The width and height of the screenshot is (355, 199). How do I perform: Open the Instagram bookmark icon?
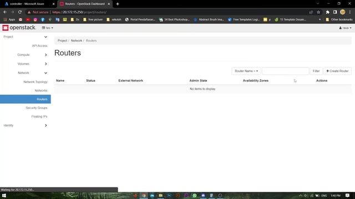35,20
